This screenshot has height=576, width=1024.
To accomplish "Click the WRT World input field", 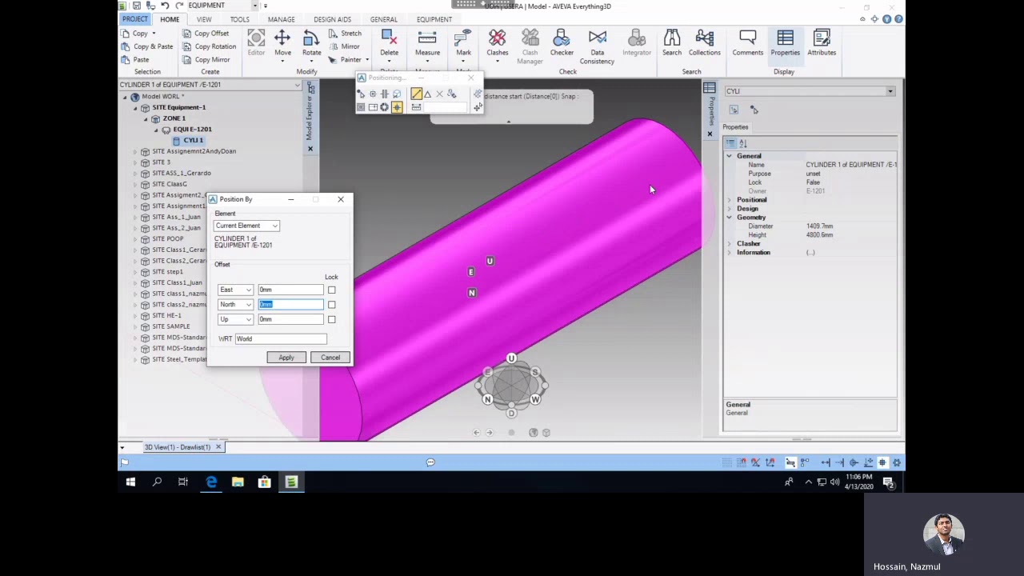I will point(280,338).
